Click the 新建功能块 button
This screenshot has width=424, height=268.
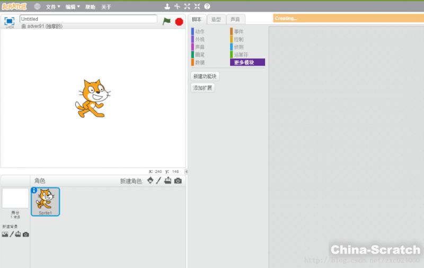(x=205, y=76)
